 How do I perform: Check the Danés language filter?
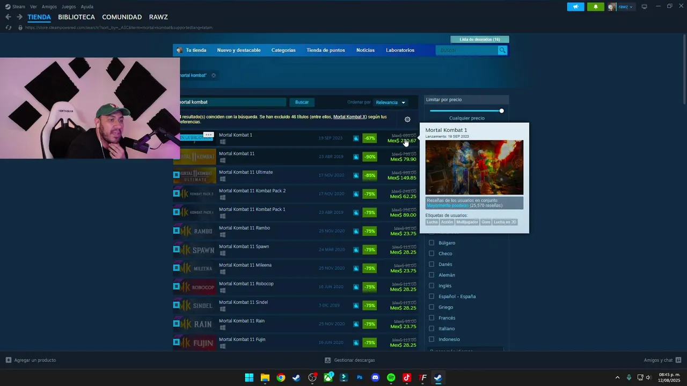[432, 264]
